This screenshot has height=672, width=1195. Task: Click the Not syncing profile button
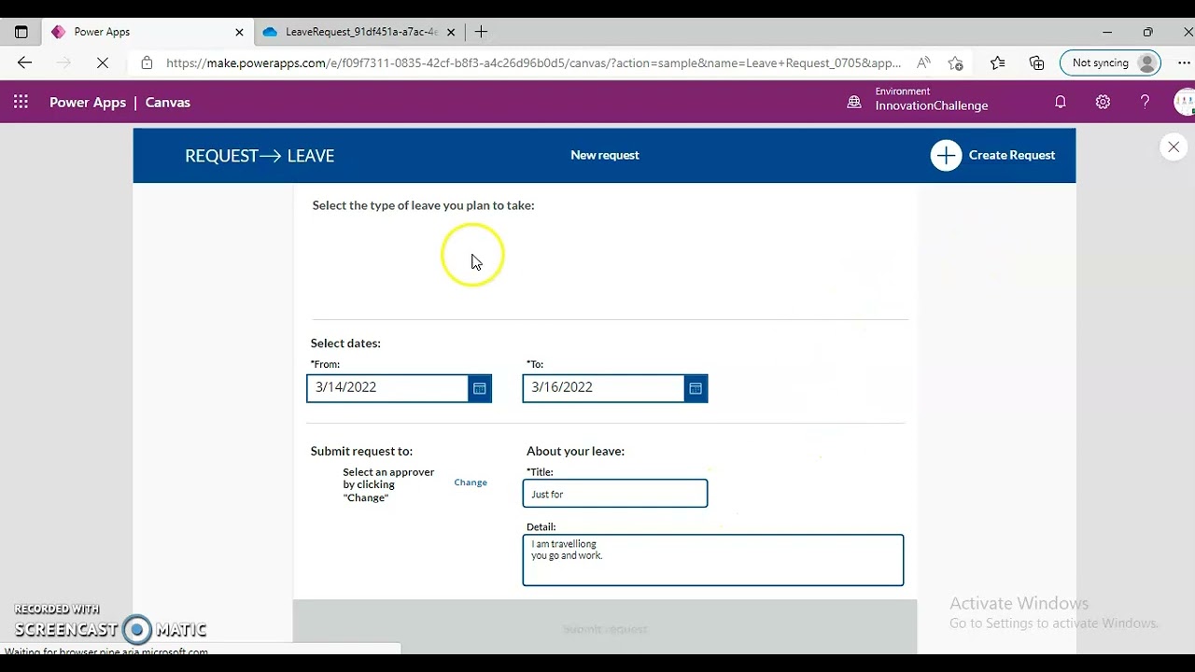pos(1111,63)
